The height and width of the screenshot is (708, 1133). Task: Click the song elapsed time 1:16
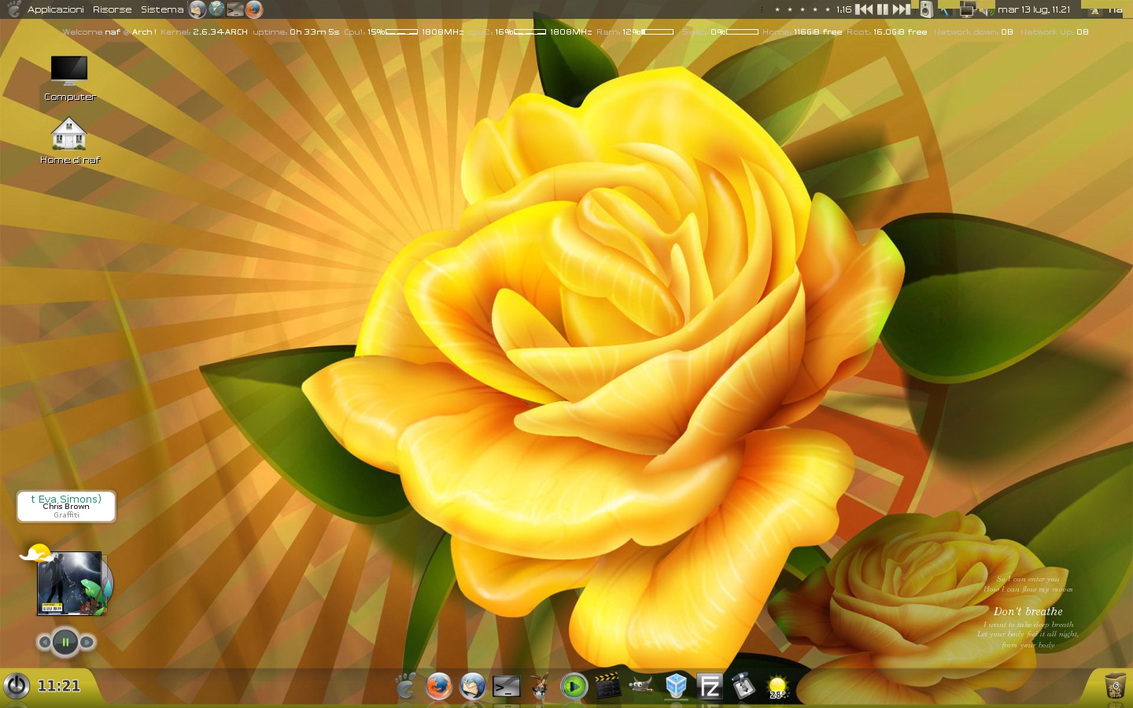click(843, 9)
